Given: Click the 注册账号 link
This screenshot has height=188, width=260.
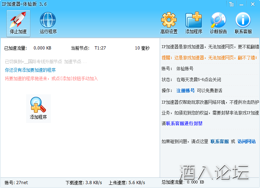Looking at the screenshot, I should pyautogui.click(x=185, y=90).
